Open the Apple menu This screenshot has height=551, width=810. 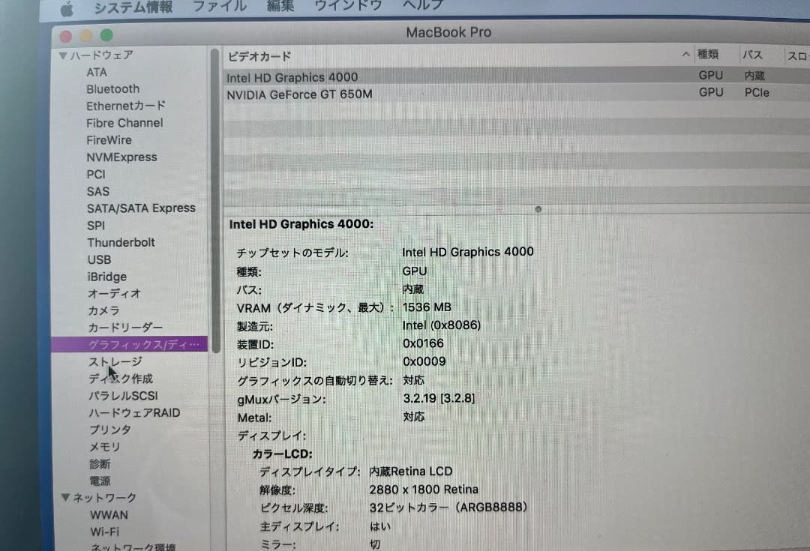pyautogui.click(x=66, y=7)
